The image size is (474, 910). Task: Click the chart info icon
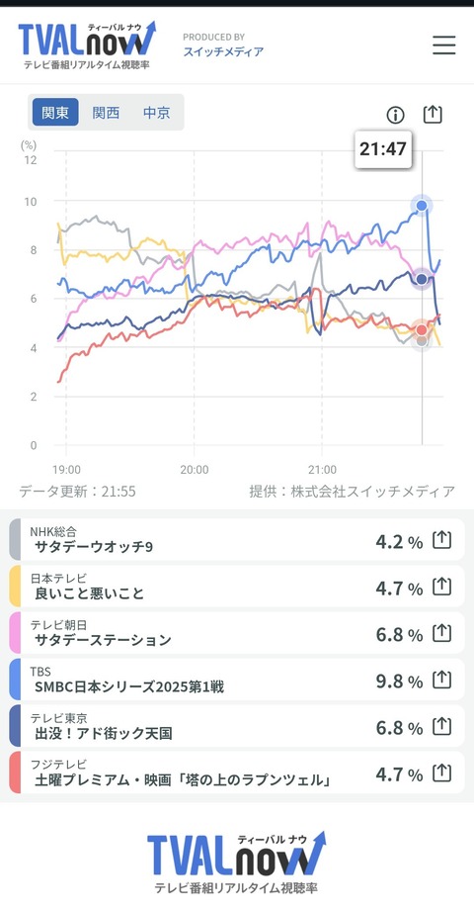(x=395, y=115)
